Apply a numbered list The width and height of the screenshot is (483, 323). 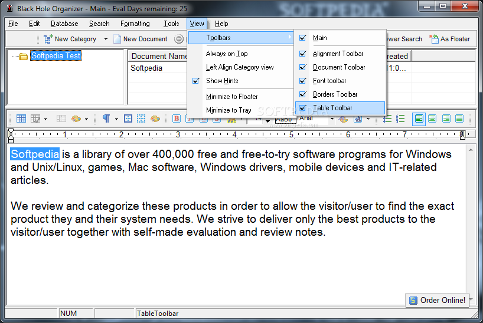tap(400, 118)
